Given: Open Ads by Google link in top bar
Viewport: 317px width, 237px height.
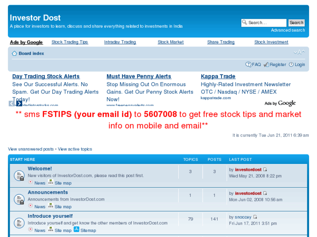Looking at the screenshot, I should click(26, 42).
